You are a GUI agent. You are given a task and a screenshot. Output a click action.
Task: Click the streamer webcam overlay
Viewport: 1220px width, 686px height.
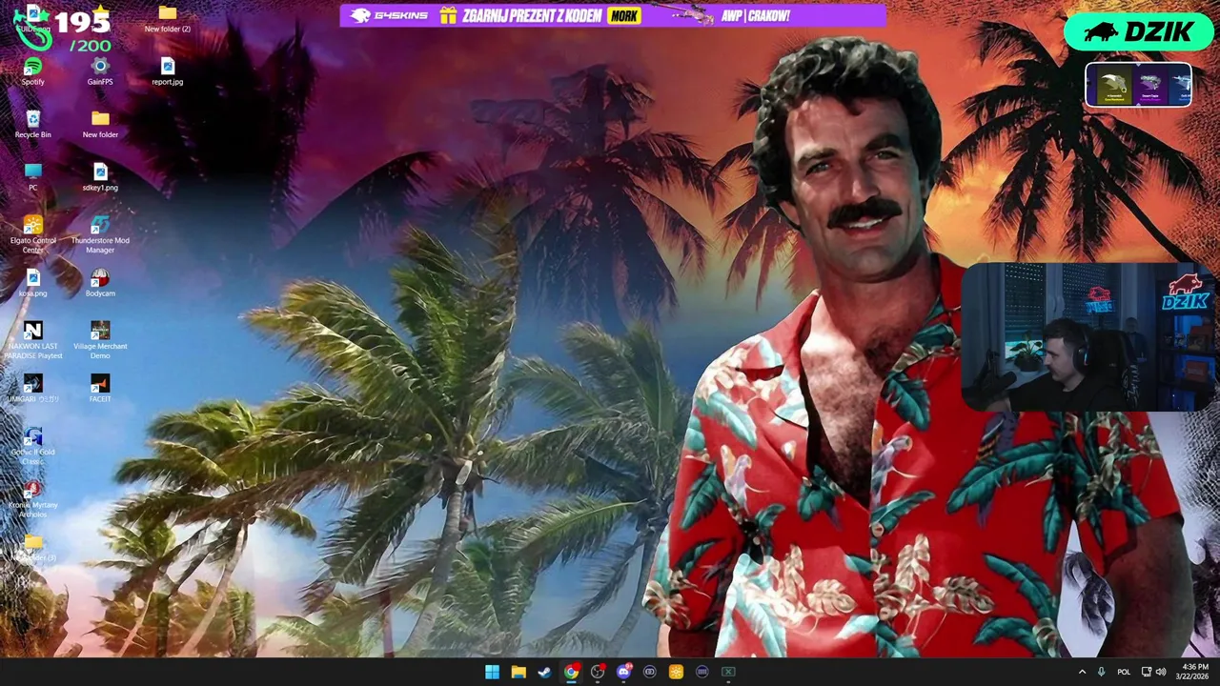pyautogui.click(x=1087, y=337)
